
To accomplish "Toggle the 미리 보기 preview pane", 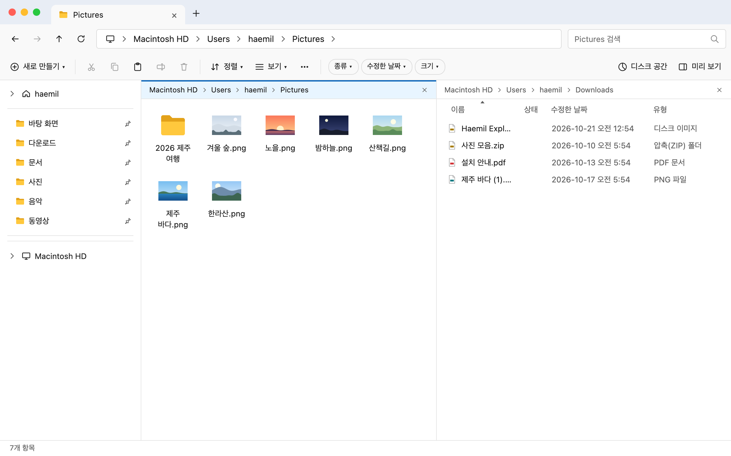I will click(x=700, y=67).
